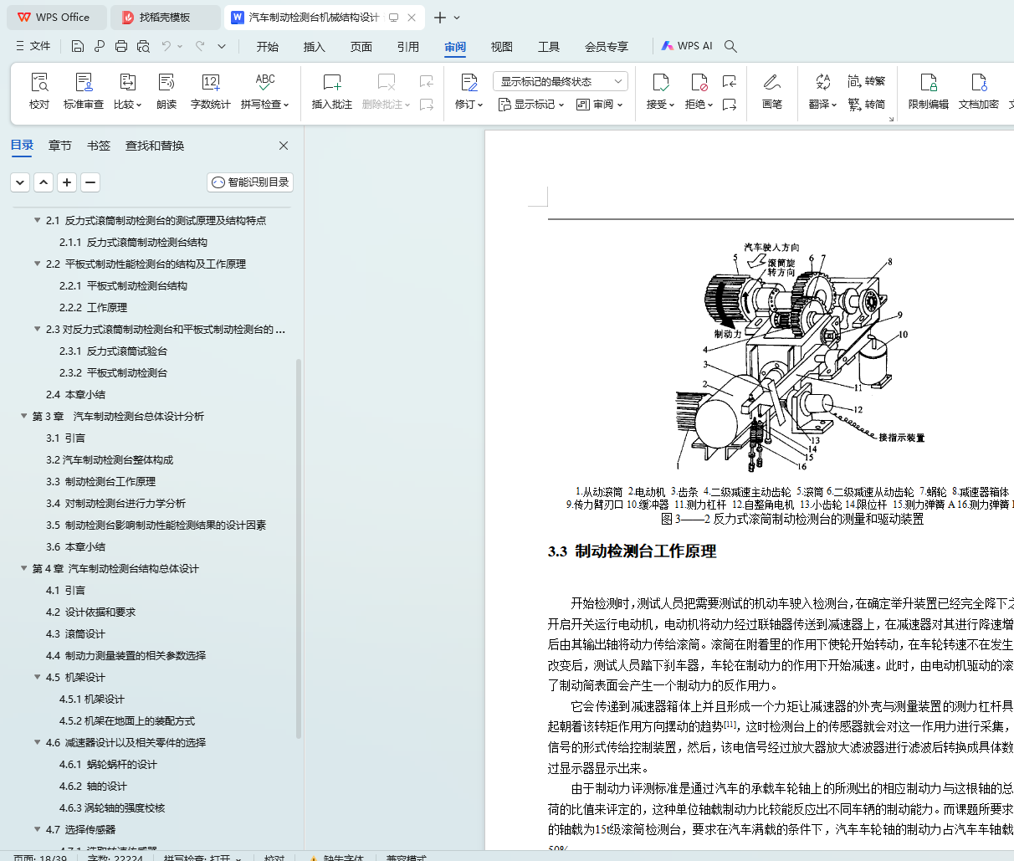Click 转简 convert to simplified Chinese
This screenshot has width=1014, height=861.
[x=867, y=105]
